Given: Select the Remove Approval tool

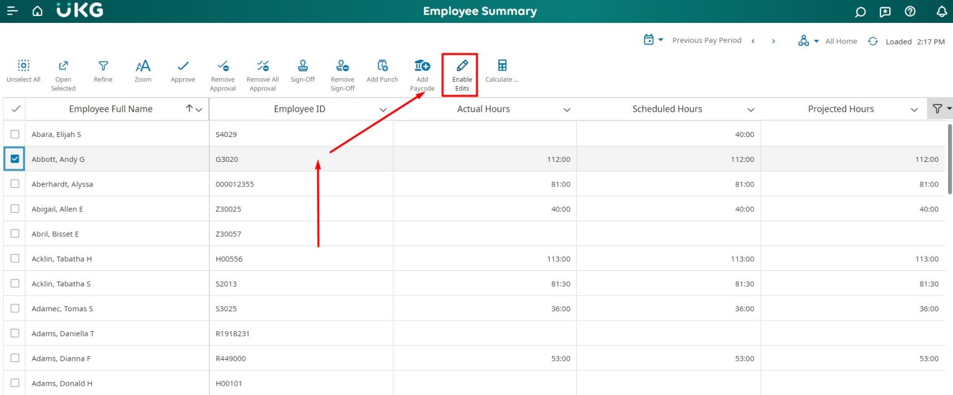Looking at the screenshot, I should coord(222,70).
